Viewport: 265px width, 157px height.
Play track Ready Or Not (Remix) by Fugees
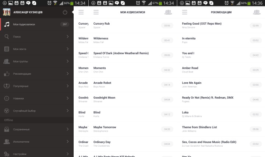(221, 99)
